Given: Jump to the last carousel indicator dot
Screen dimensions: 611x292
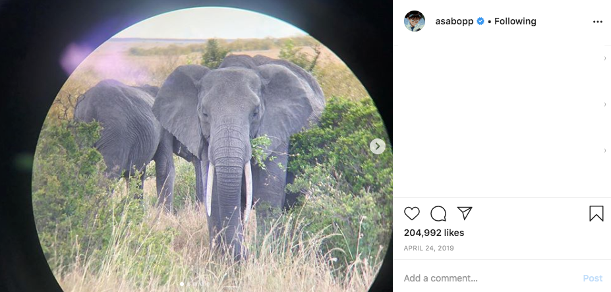Looking at the screenshot, I should (208, 284).
